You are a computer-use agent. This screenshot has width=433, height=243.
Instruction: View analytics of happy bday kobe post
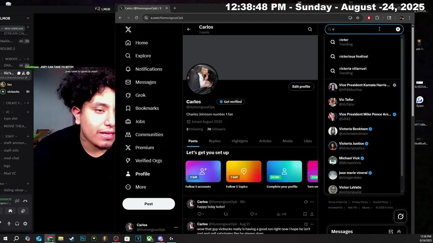point(281,214)
